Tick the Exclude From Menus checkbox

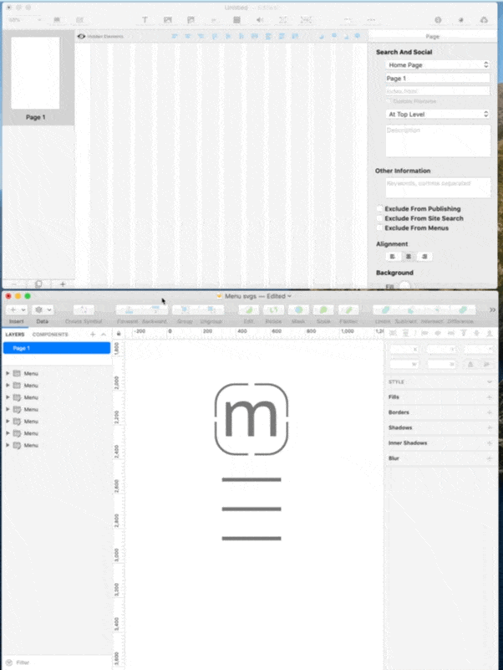(x=380, y=228)
